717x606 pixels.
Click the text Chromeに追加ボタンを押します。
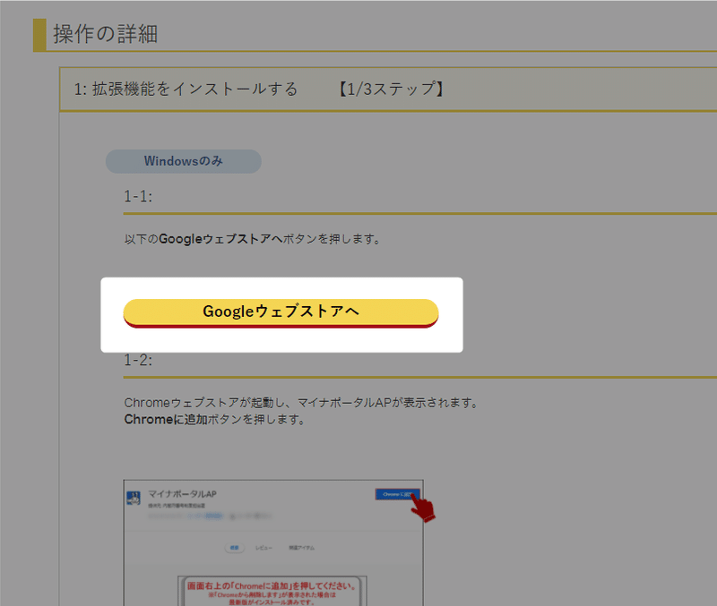[x=214, y=419]
